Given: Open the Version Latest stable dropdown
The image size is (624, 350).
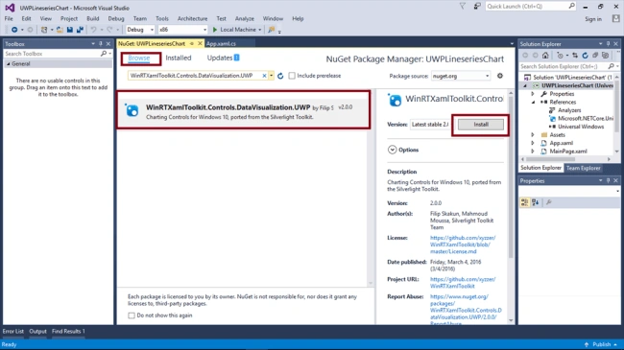Looking at the screenshot, I should click(x=430, y=125).
